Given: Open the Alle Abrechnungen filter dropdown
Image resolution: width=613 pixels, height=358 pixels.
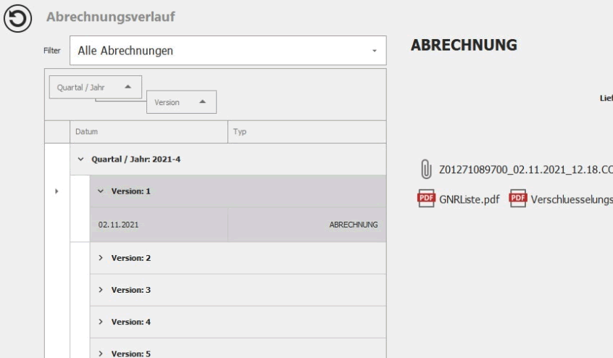Looking at the screenshot, I should pyautogui.click(x=375, y=51).
